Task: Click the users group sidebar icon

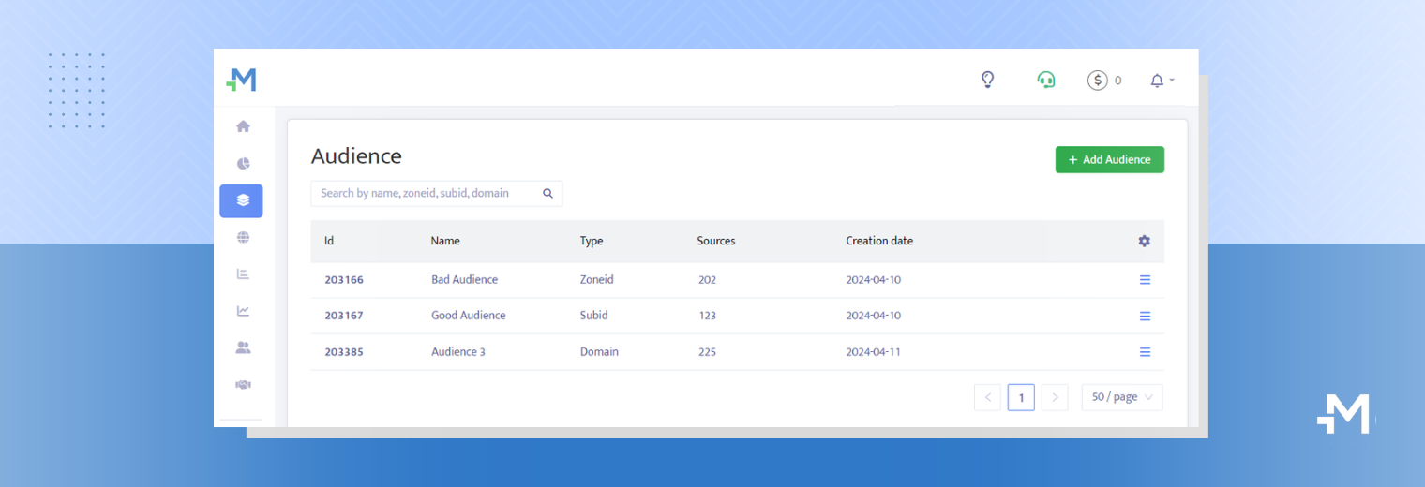Action: 243,347
